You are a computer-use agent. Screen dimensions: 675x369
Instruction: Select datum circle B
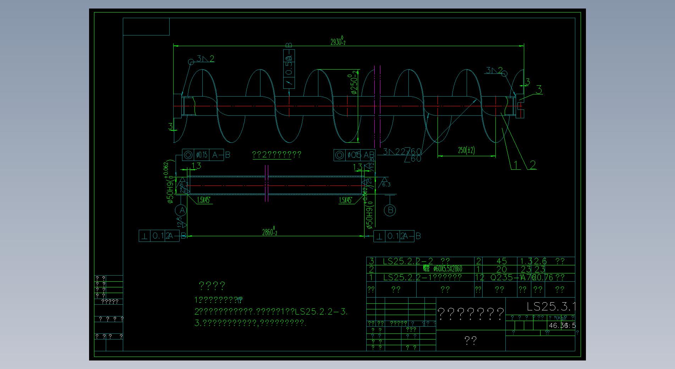(x=390, y=210)
